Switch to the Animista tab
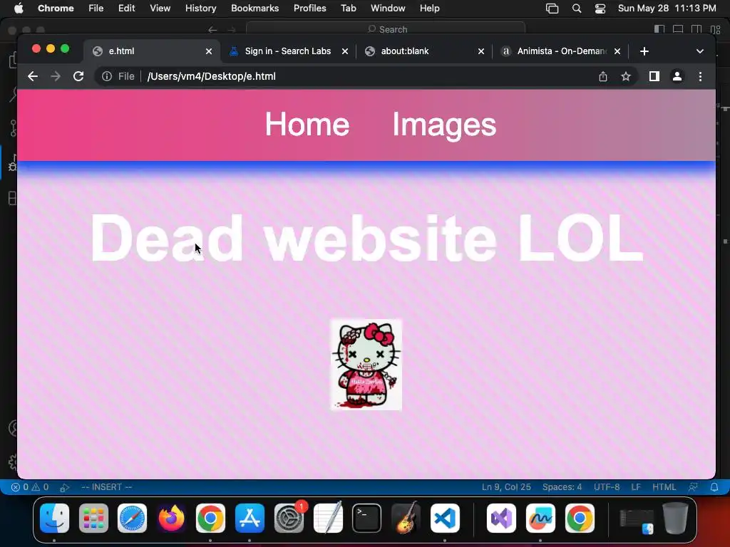Image resolution: width=730 pixels, height=547 pixels. (560, 51)
